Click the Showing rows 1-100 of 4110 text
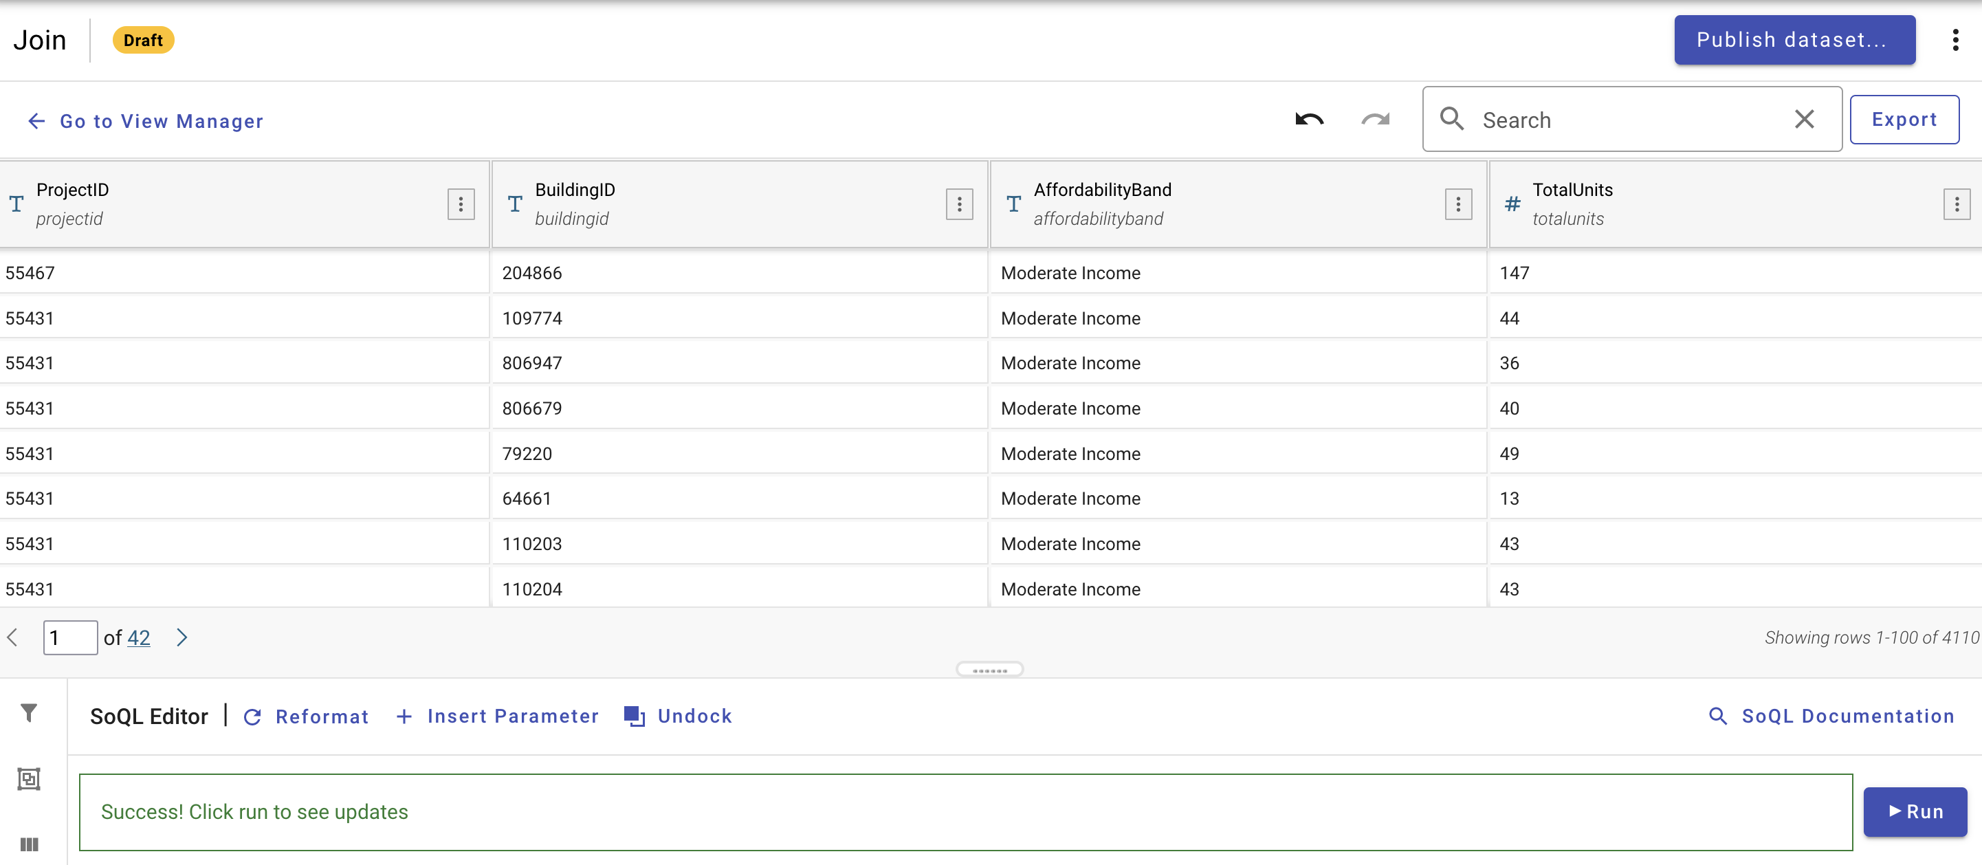This screenshot has height=865, width=1982. (x=1871, y=638)
